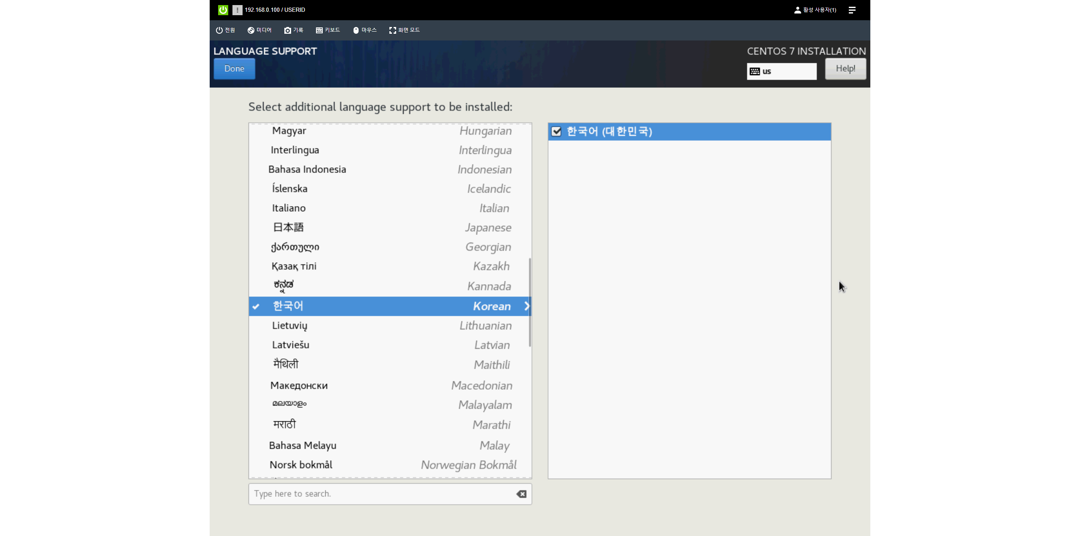Toggle the Korean language row checkmark

256,307
